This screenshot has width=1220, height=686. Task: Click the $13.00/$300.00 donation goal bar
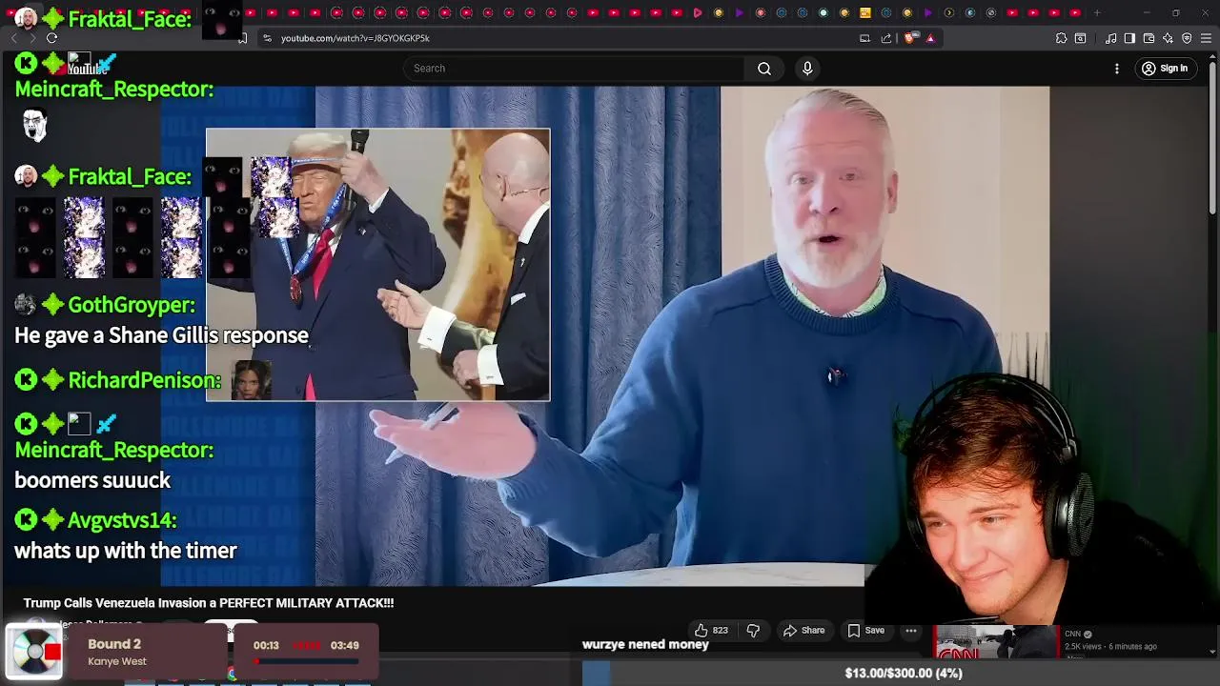click(x=903, y=673)
